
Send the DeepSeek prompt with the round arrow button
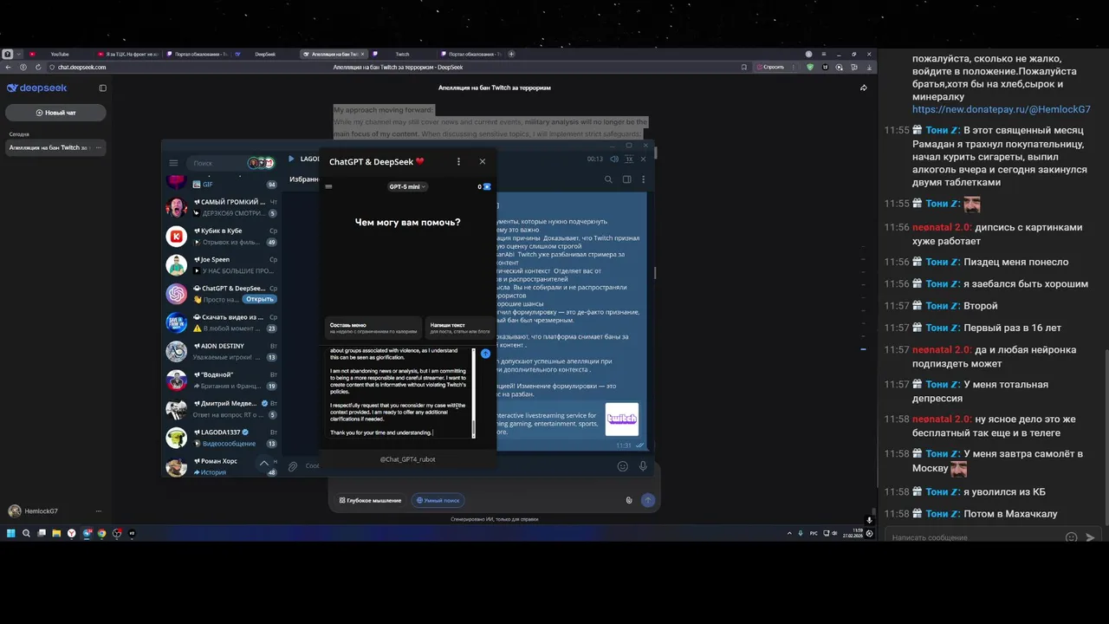coord(647,500)
